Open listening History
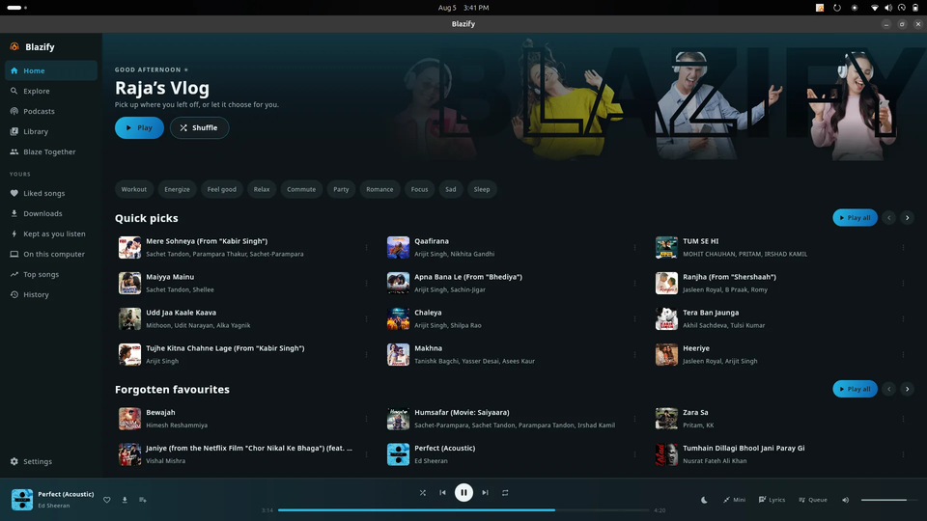The image size is (927, 521). [51, 294]
